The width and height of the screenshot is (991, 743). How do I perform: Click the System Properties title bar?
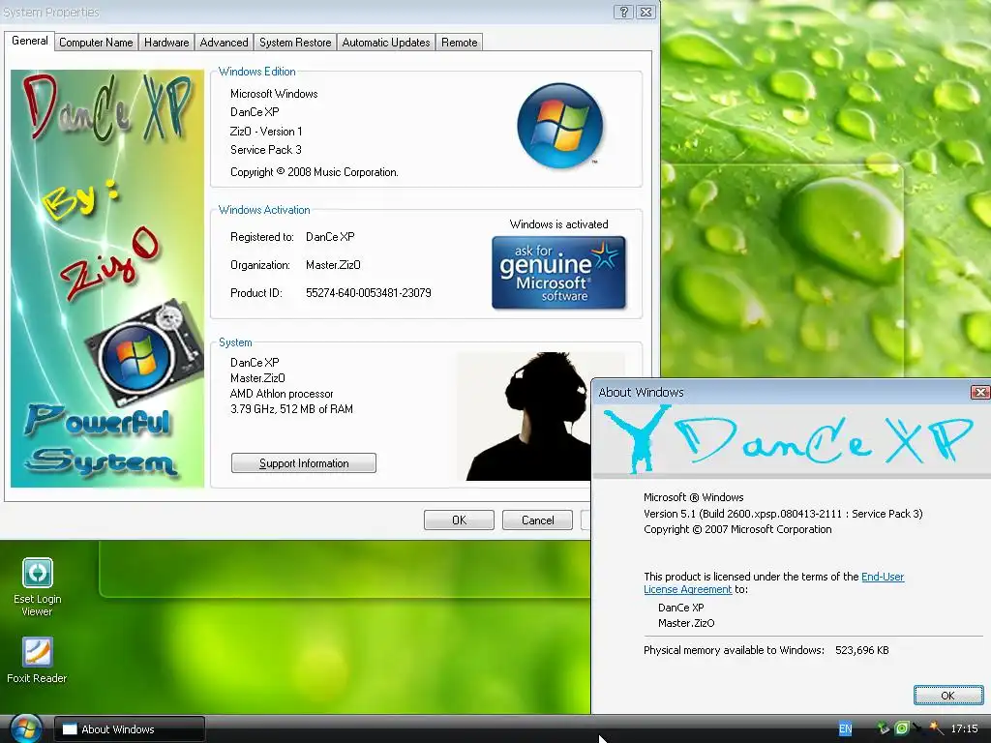coord(307,12)
